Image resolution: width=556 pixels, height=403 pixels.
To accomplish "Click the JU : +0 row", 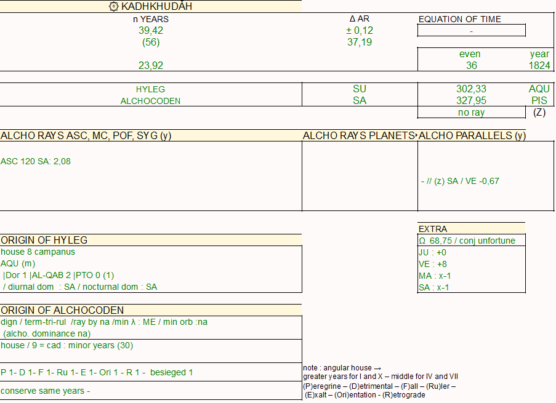I will point(432,252).
